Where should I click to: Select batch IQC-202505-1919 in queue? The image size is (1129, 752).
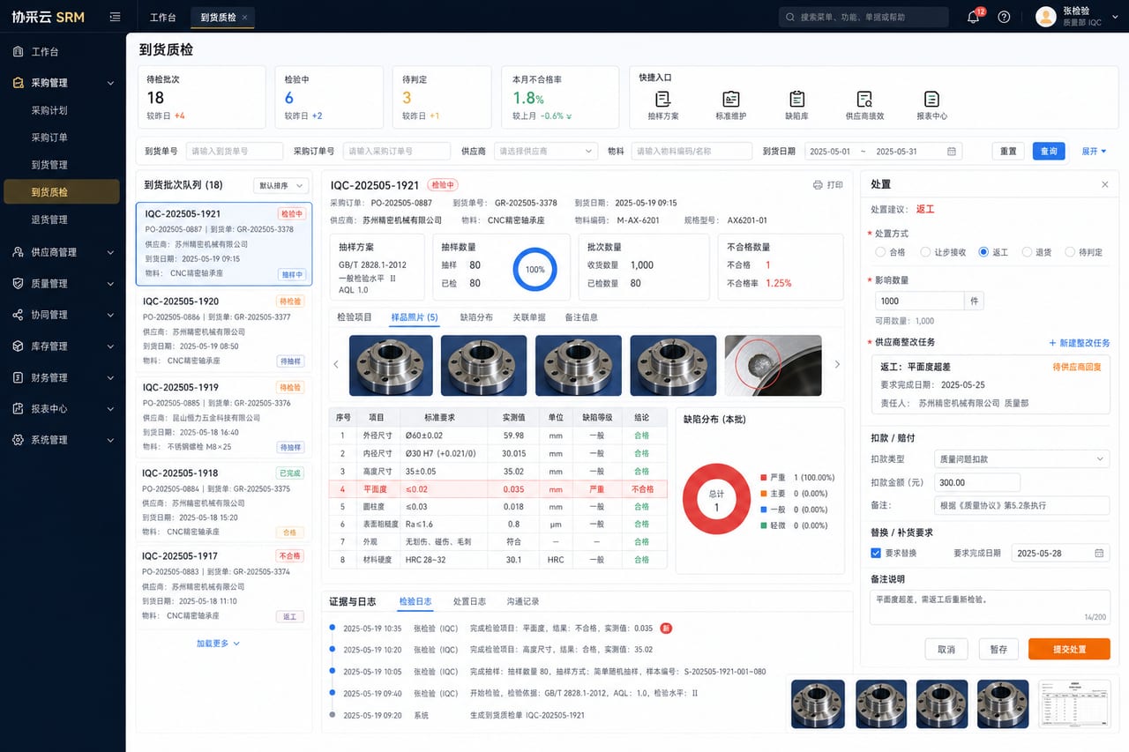pos(223,417)
